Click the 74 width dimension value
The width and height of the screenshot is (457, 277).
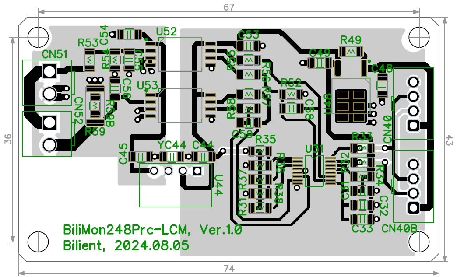point(229,268)
